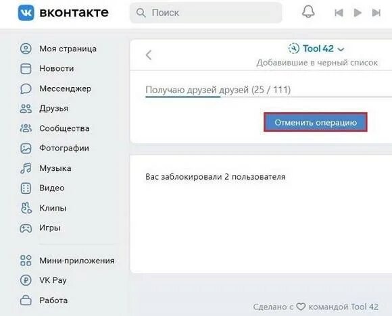
Task: Open the Фотографии picture icon
Action: pos(26,148)
